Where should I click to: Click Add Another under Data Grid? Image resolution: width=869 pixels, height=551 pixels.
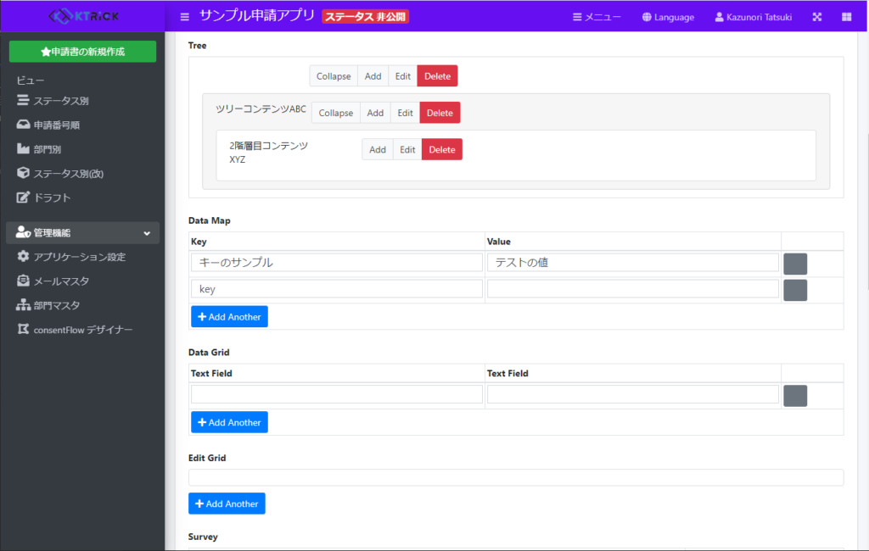[229, 422]
